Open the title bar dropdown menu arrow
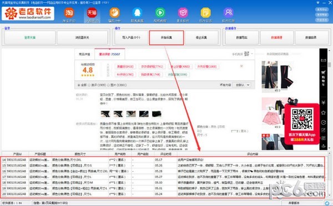 click(x=318, y=3)
